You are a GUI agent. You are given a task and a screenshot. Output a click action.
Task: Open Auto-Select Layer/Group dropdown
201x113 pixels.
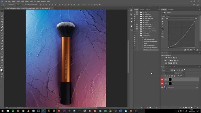tap(19, 5)
